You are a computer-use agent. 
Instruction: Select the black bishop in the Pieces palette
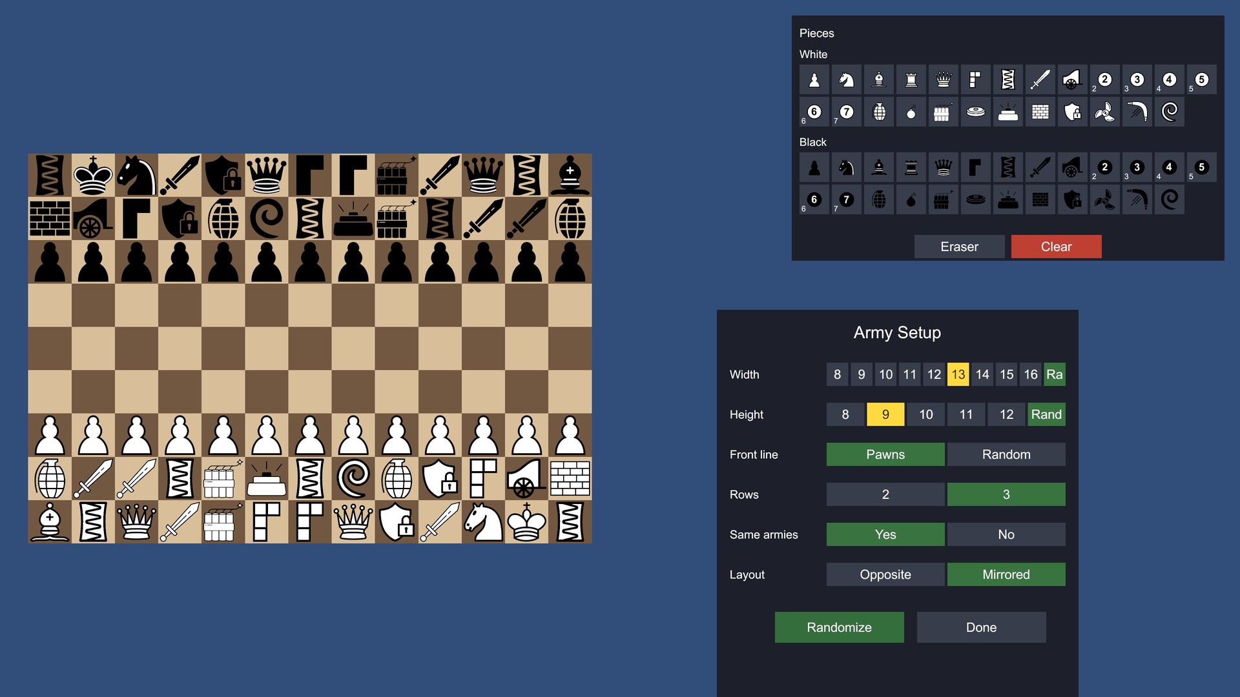[x=878, y=167]
